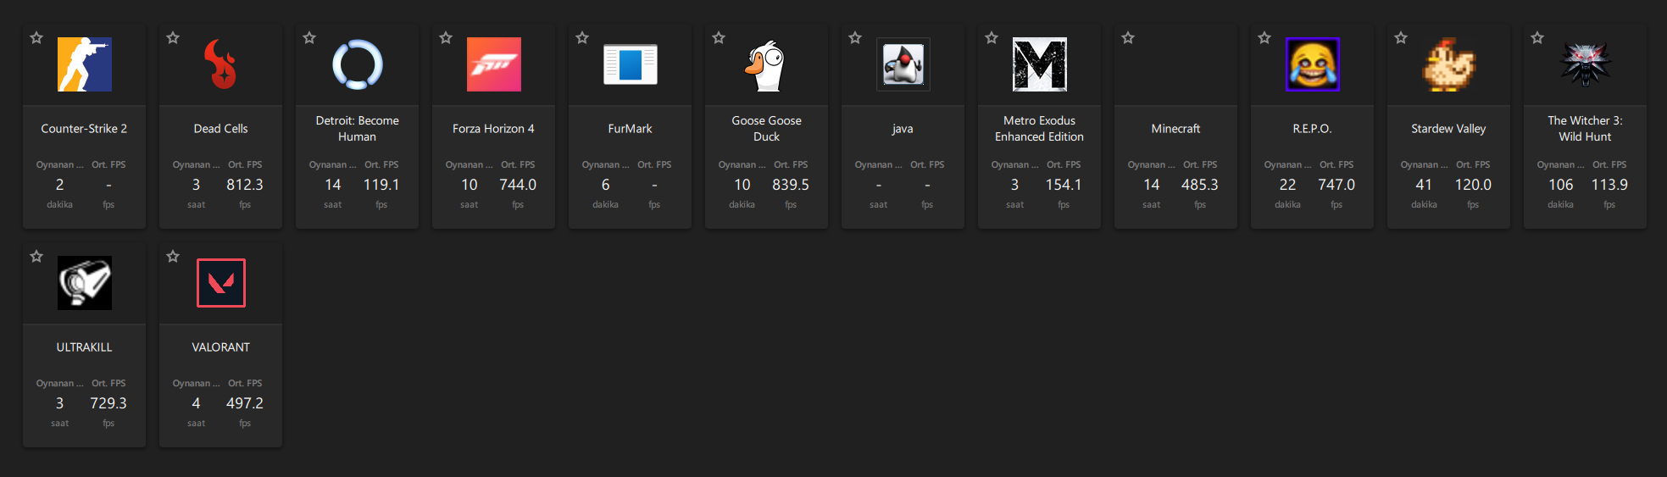Click the 154.1 fps value for Metro Exodus
1667x477 pixels.
[1064, 185]
